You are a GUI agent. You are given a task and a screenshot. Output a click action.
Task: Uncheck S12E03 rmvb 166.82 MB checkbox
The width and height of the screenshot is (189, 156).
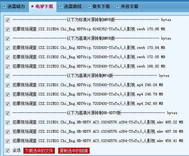[x=7, y=67]
